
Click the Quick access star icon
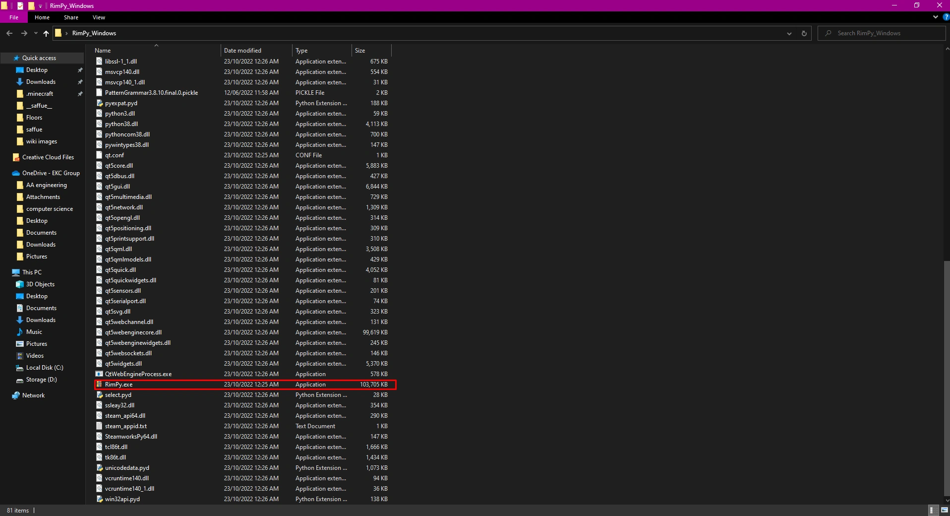[16, 58]
